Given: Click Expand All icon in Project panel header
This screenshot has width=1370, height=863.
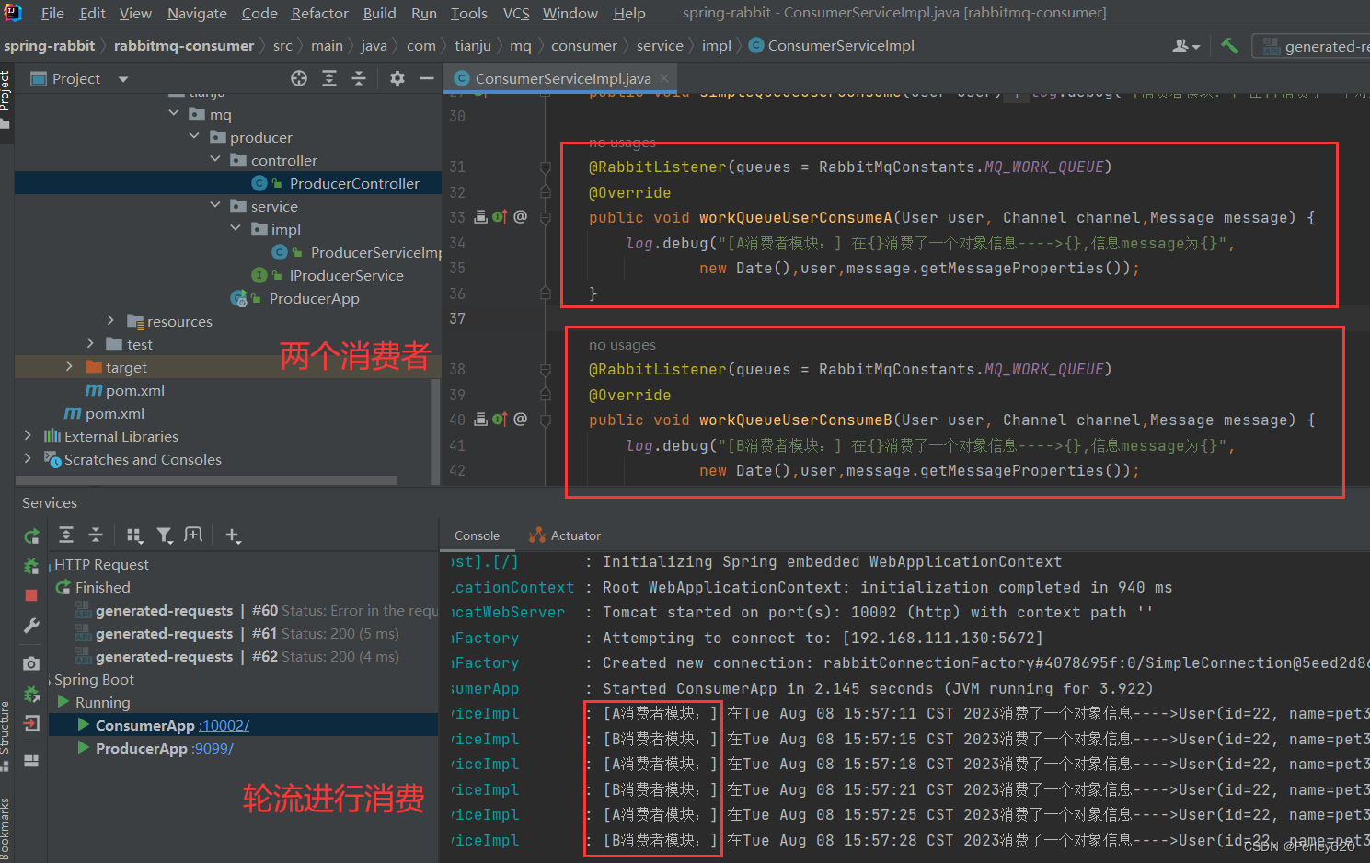Looking at the screenshot, I should 329,78.
